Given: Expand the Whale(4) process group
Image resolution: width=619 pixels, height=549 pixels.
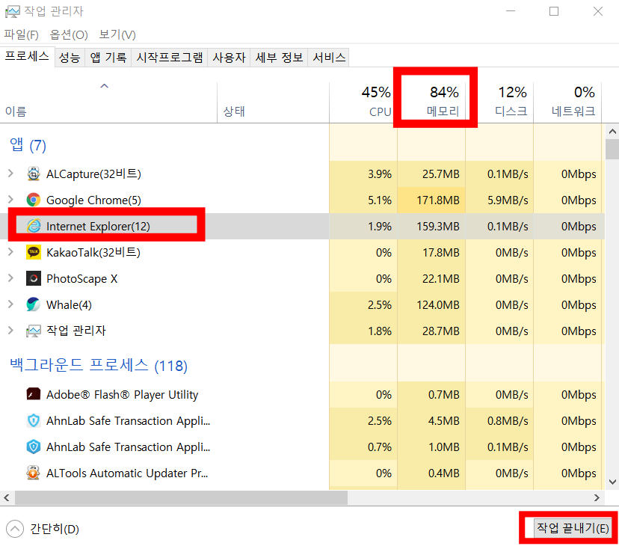Looking at the screenshot, I should coord(10,304).
